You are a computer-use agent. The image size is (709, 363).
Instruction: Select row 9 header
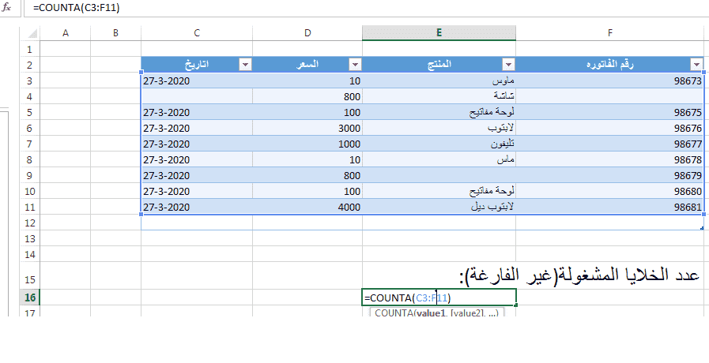30,176
